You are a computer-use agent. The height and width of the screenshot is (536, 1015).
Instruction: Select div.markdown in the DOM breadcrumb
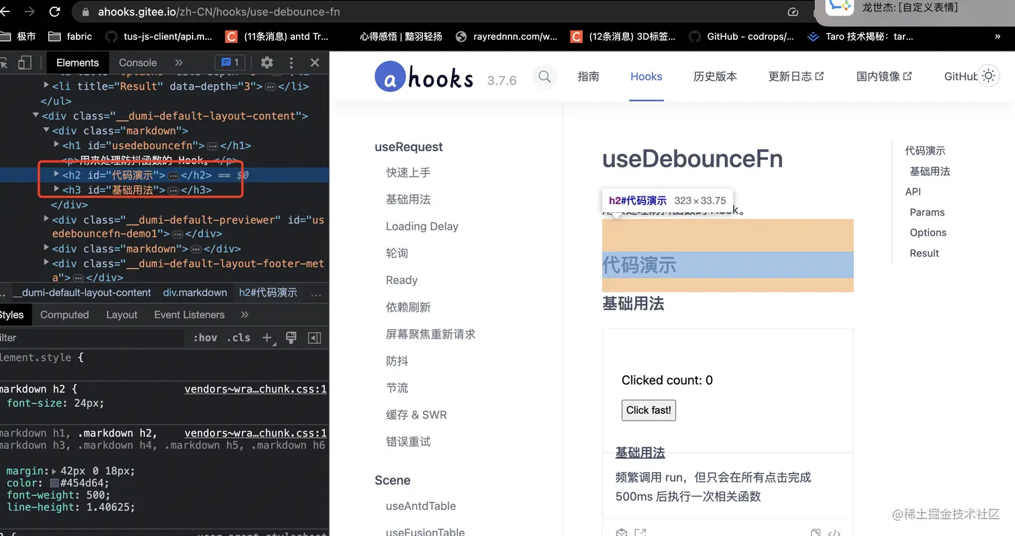[195, 293]
